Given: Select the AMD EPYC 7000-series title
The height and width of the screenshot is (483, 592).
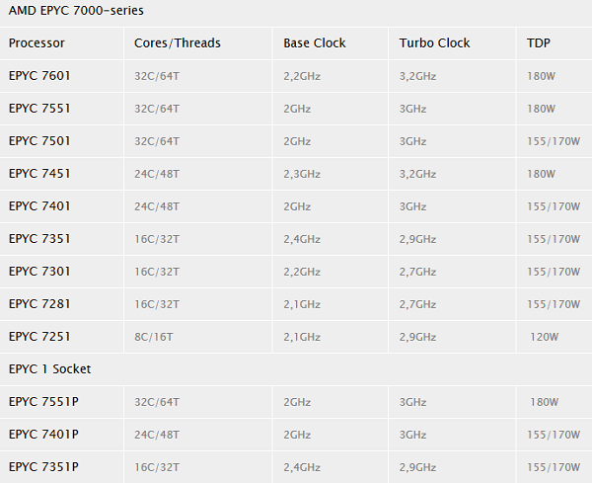Looking at the screenshot, I should pos(77,11).
